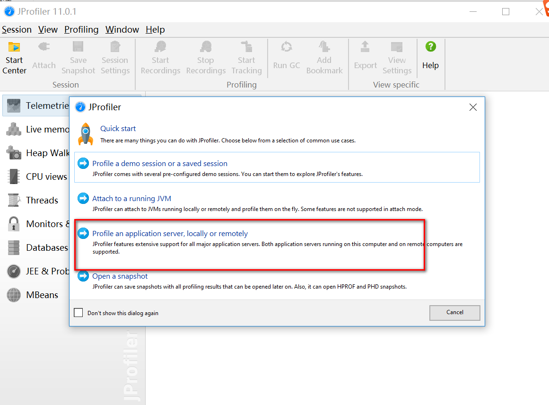Click arrow icon beside Attach to running JVM
Image resolution: width=549 pixels, height=405 pixels.
(83, 198)
